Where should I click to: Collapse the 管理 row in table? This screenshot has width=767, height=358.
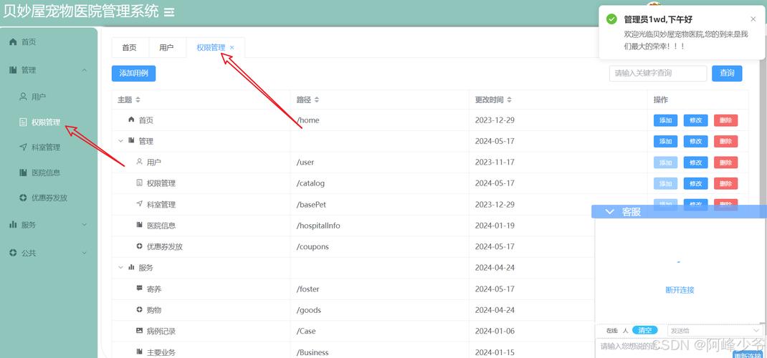click(120, 141)
